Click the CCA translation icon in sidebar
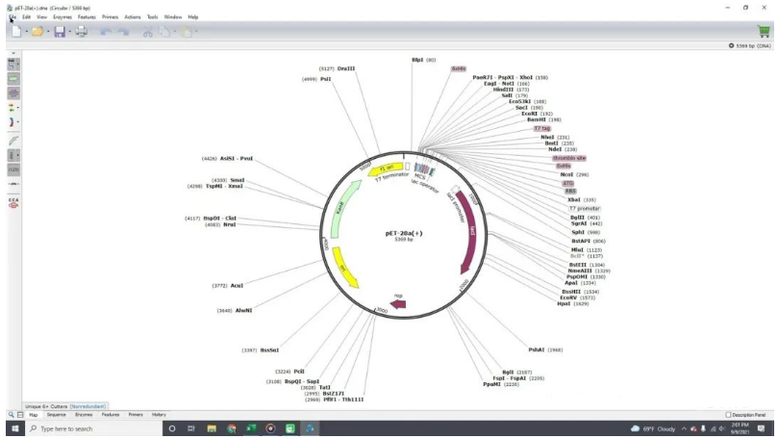The image size is (778, 439). 13,202
